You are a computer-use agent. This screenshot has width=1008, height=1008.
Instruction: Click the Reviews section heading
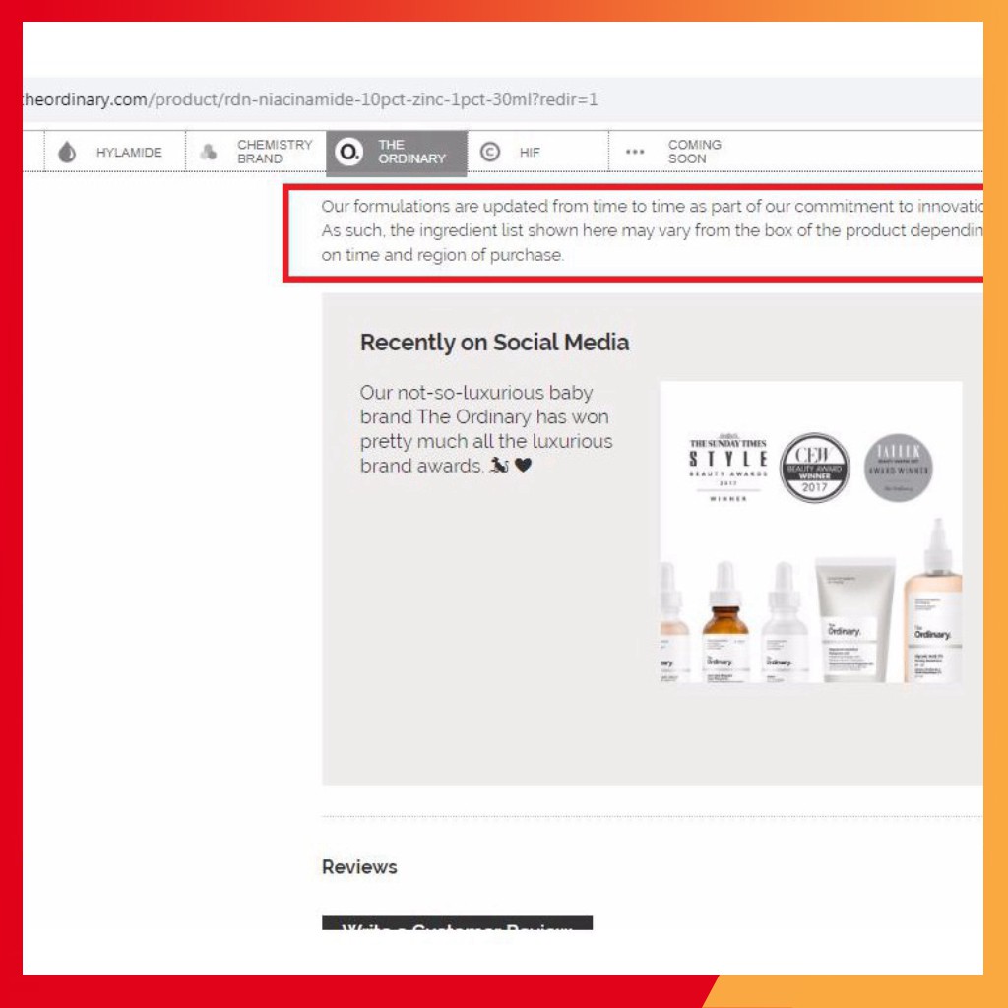[359, 867]
